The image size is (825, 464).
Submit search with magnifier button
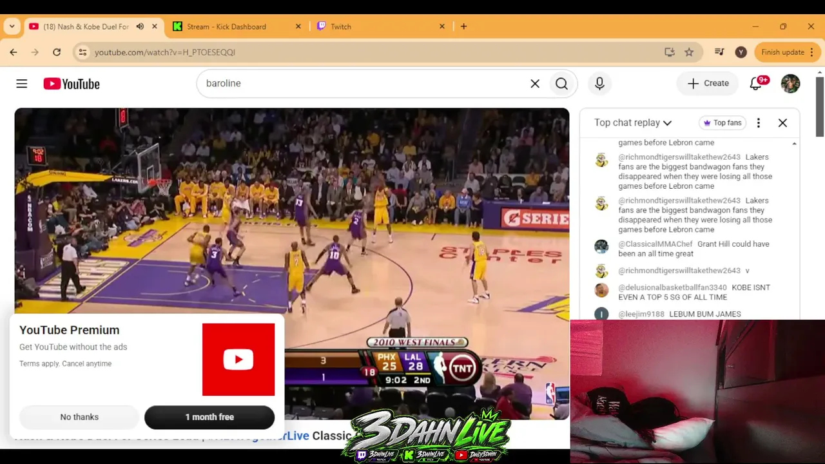561,84
